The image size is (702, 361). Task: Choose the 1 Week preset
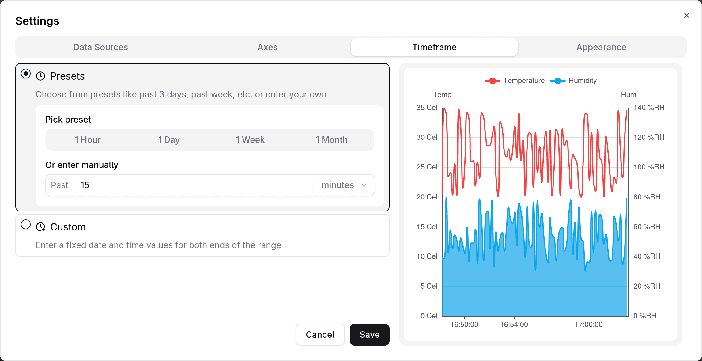coord(250,140)
